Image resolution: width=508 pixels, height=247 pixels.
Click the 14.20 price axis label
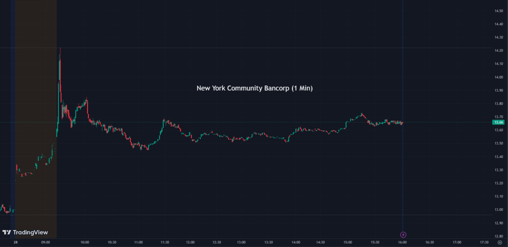[x=499, y=51]
